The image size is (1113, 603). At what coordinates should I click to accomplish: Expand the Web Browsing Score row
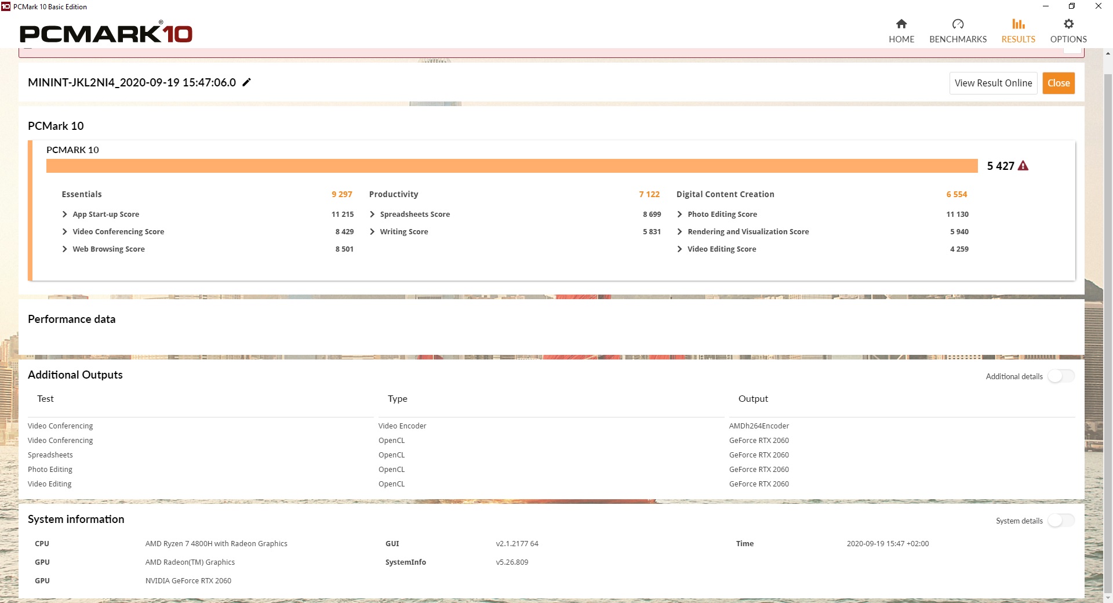[65, 249]
